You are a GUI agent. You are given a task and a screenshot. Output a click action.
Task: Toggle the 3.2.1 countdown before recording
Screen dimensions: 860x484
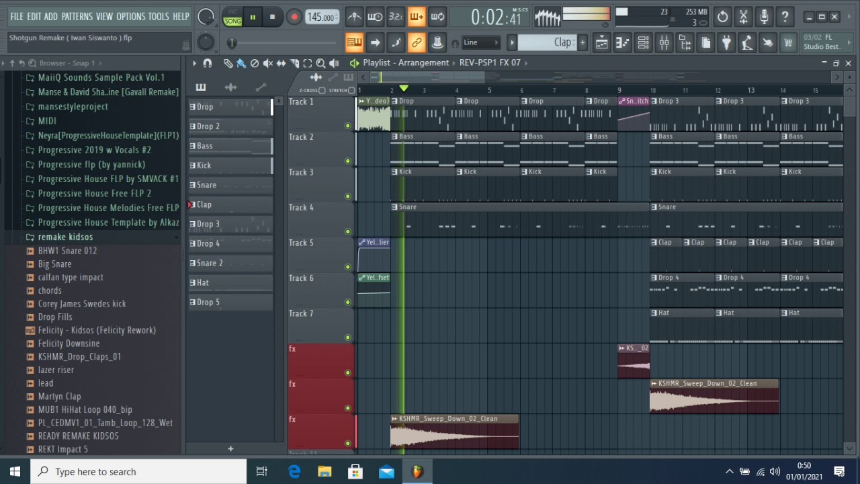pos(396,17)
